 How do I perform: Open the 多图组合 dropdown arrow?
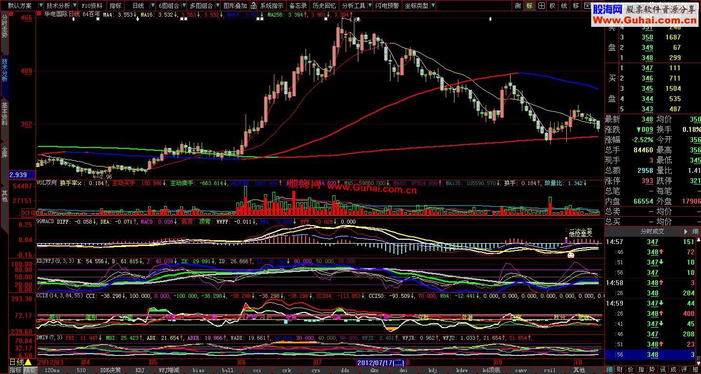pos(217,6)
